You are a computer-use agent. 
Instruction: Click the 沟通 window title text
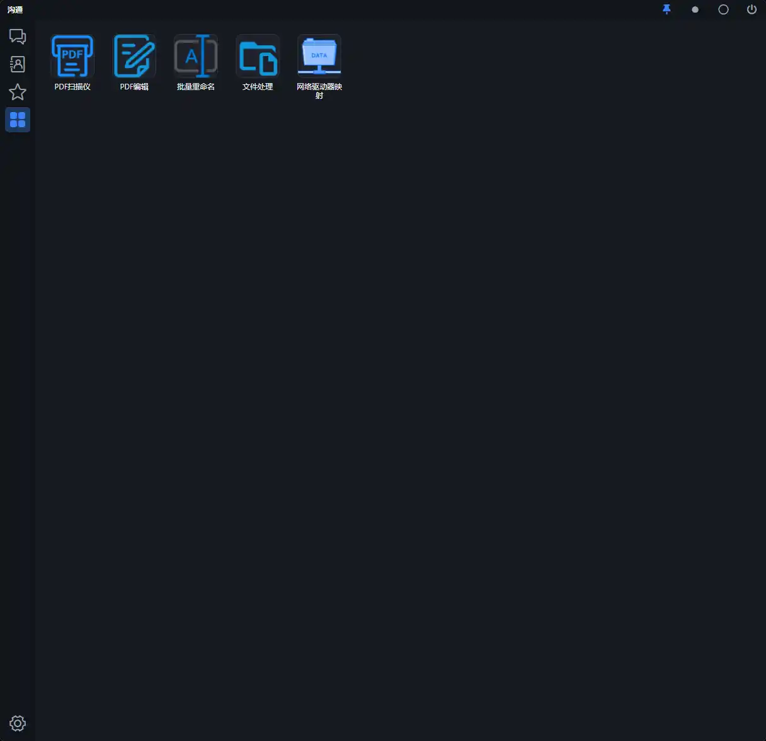[15, 10]
